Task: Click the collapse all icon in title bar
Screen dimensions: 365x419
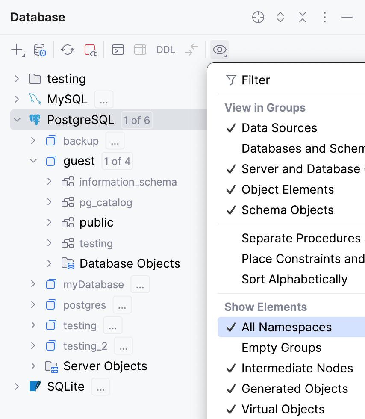Action: (302, 18)
